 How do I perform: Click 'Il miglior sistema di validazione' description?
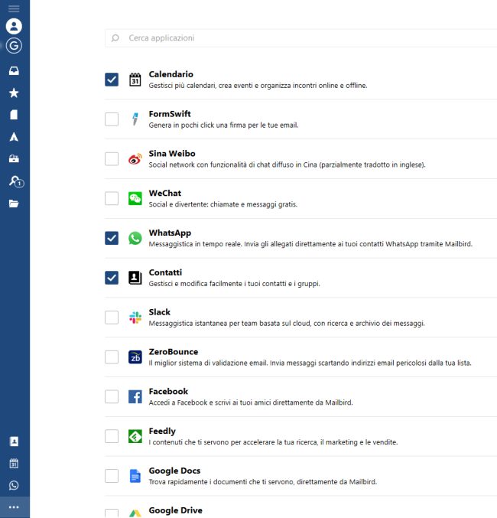tap(310, 363)
